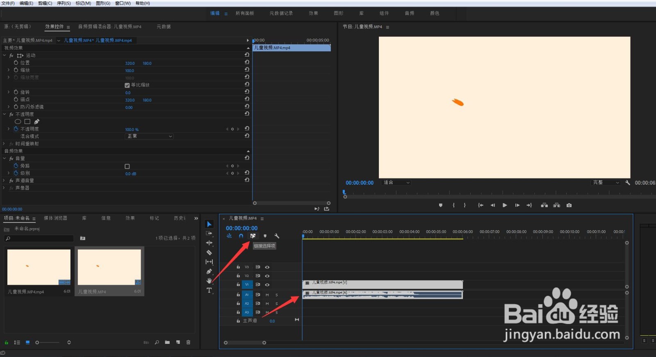656x357 pixels.
Task: Switch to 效果 workspace tab
Action: pyautogui.click(x=314, y=13)
